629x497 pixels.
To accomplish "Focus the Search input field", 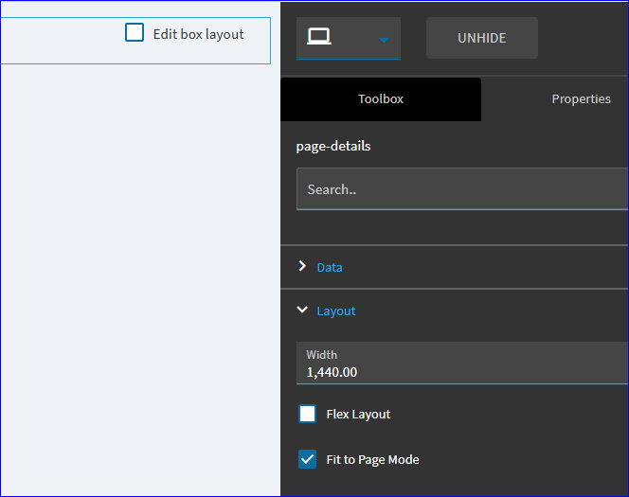I will pyautogui.click(x=462, y=189).
